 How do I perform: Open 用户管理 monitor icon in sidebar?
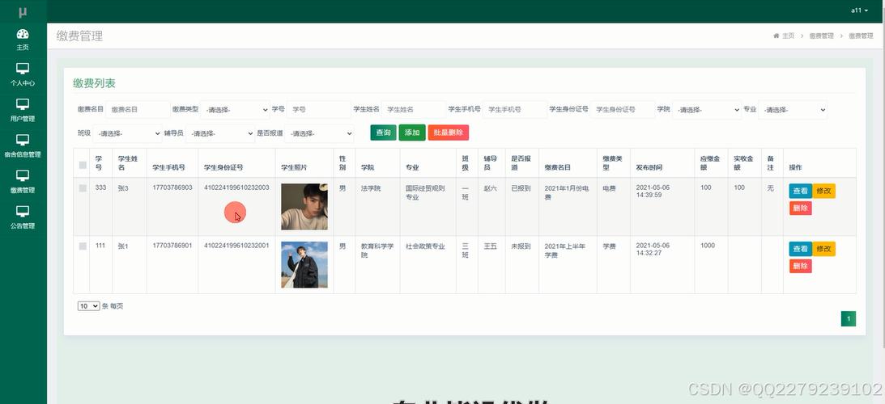tap(23, 104)
